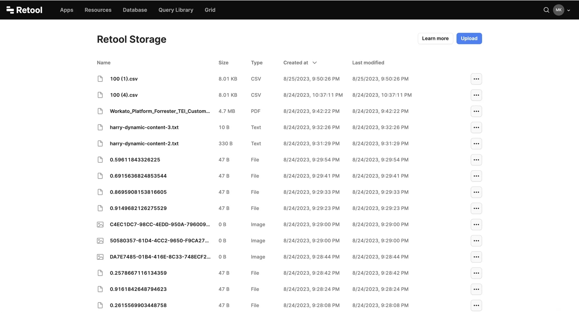Screen dimensions: 579x314
Task: Open actions for harry-dynamic-content-2.txt
Action: click(476, 144)
